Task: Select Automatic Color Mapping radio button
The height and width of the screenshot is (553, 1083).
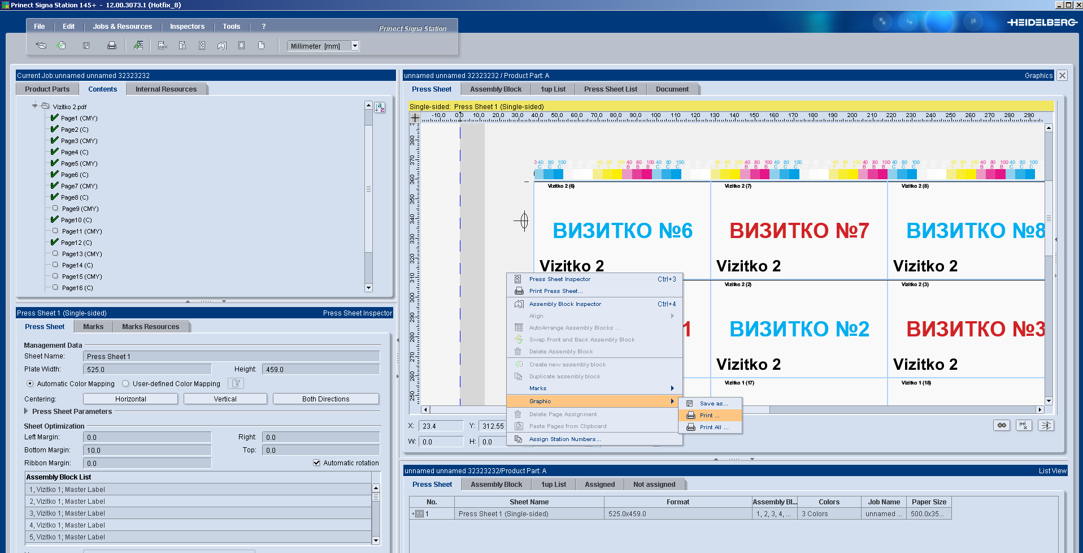Action: 30,383
